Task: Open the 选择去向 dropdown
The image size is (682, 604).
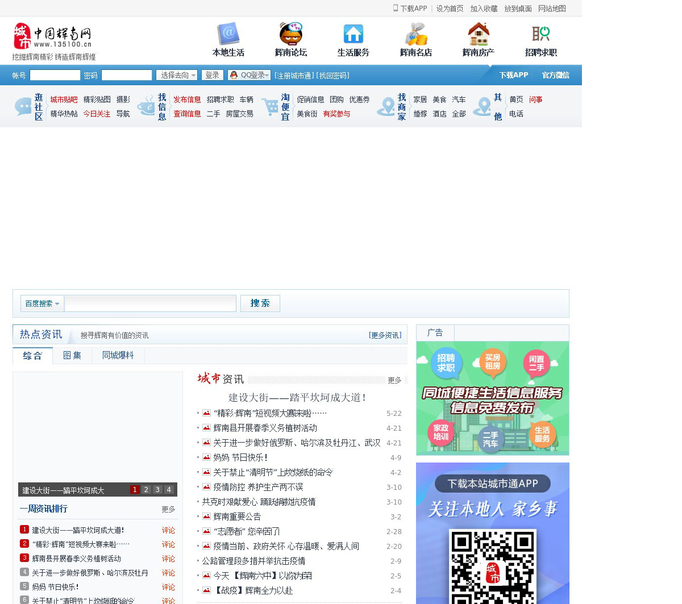Action: pos(177,75)
